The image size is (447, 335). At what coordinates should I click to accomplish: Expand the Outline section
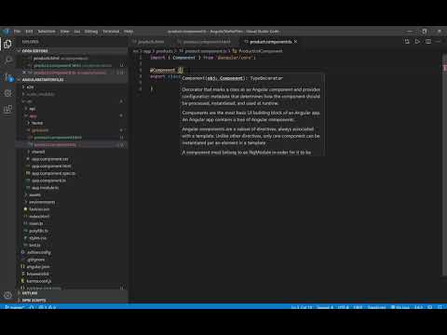tap(72, 293)
